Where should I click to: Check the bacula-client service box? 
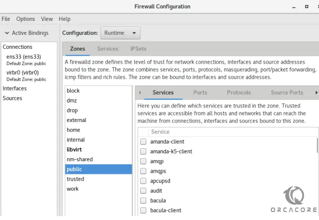pyautogui.click(x=143, y=210)
